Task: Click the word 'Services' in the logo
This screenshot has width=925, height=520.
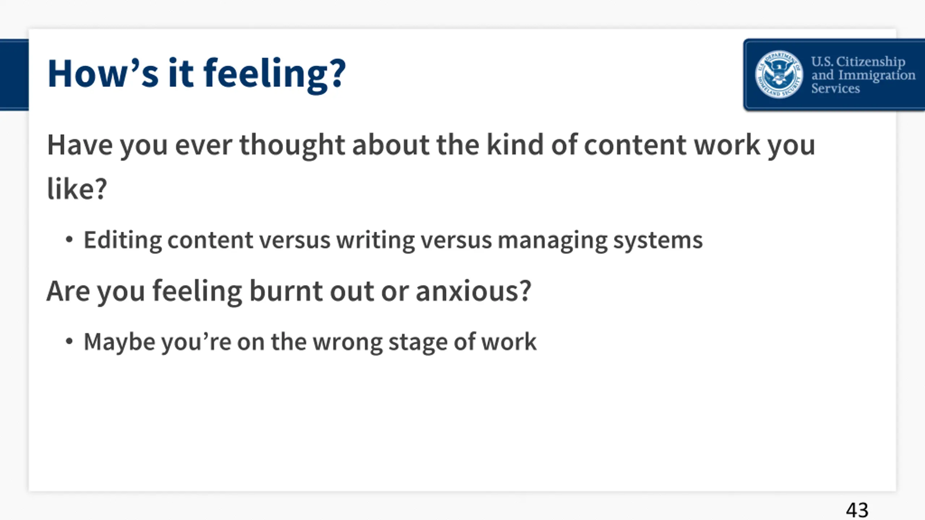Action: tap(835, 88)
